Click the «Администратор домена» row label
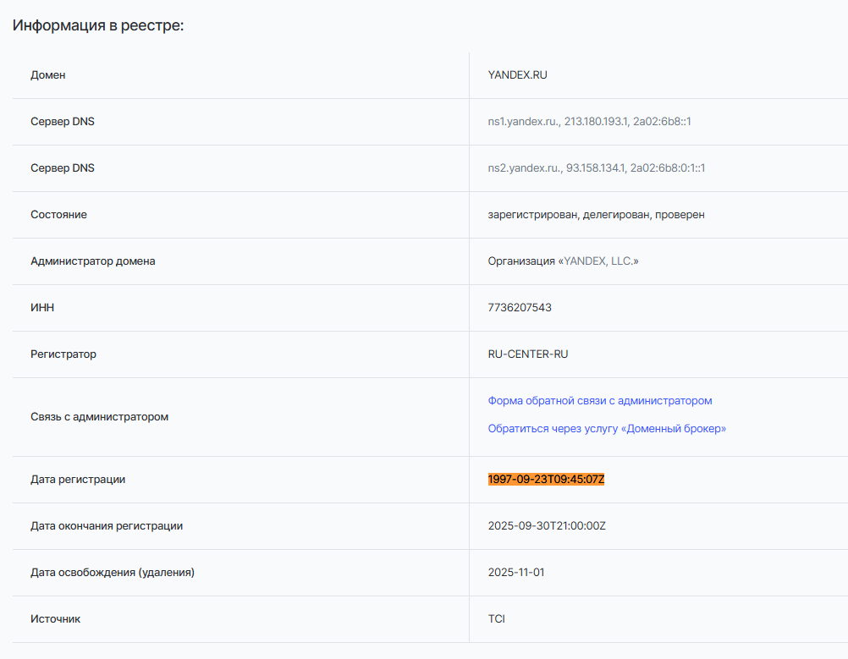Screen dimensions: 848x659 pyautogui.click(x=92, y=261)
